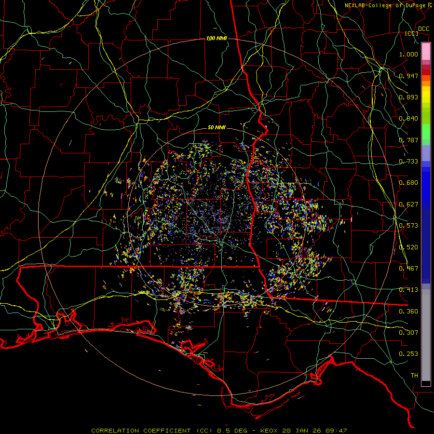Click the 0.627 scale value
This screenshot has width=434, height=434.
pos(408,204)
